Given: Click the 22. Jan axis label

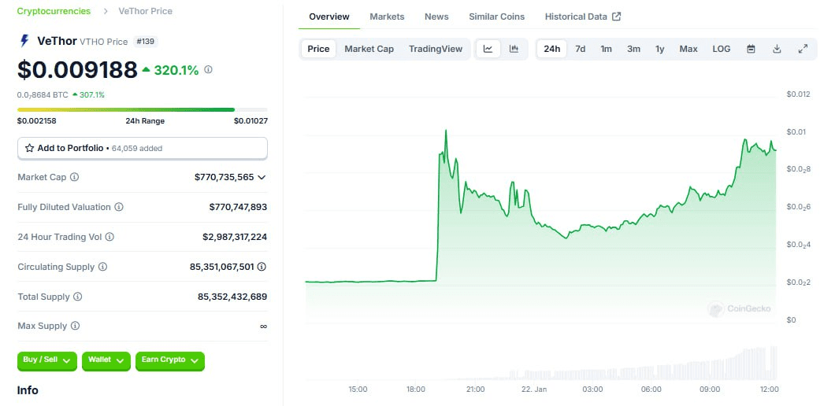Looking at the screenshot, I should click(x=534, y=389).
